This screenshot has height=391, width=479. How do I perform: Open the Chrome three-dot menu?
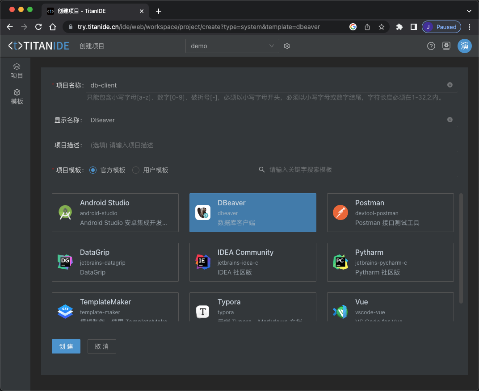(469, 27)
